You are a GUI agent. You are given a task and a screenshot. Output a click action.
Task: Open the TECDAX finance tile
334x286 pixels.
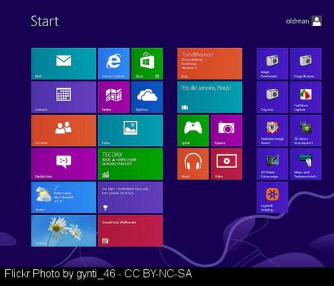(130, 164)
